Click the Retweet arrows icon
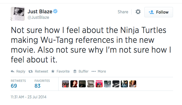The height and width of the screenshot is (105, 182). pos(30,71)
